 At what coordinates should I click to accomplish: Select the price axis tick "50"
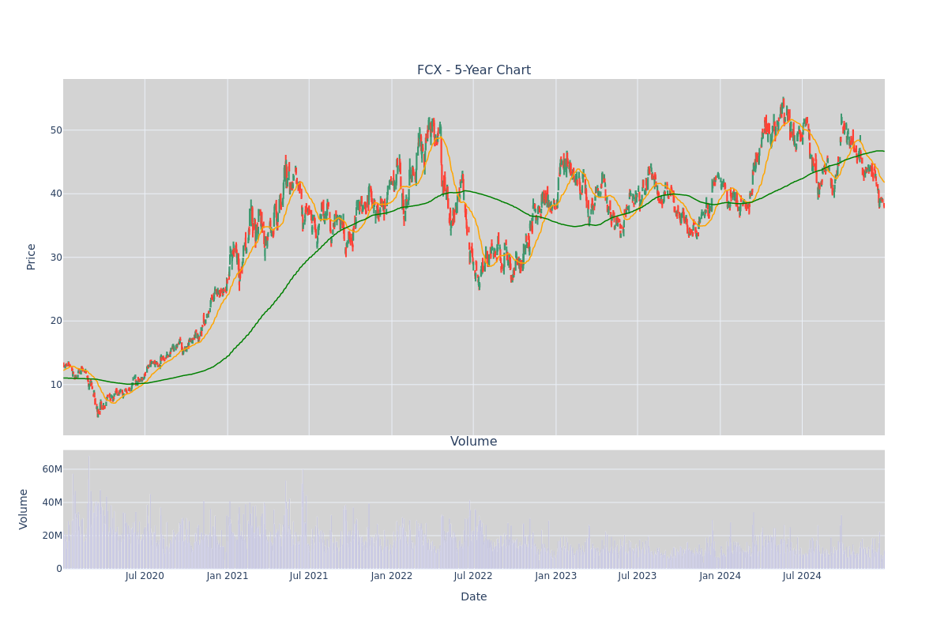tap(55, 130)
